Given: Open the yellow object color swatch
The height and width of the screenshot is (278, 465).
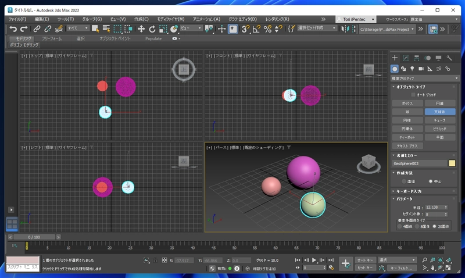Looking at the screenshot, I should tap(452, 163).
